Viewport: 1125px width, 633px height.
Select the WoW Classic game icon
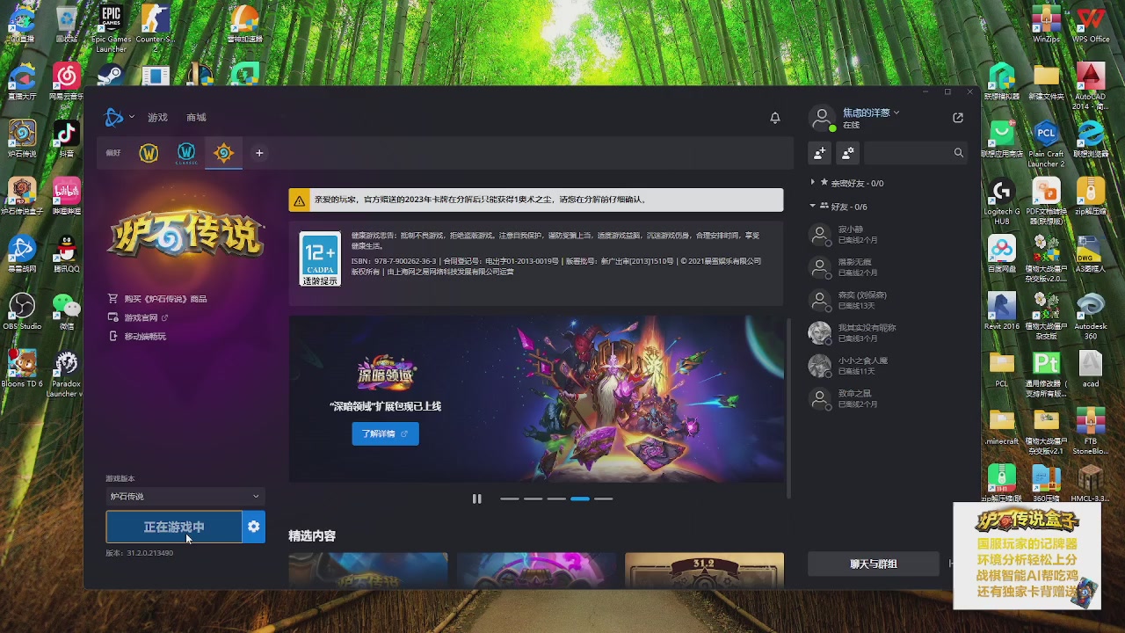click(x=186, y=153)
